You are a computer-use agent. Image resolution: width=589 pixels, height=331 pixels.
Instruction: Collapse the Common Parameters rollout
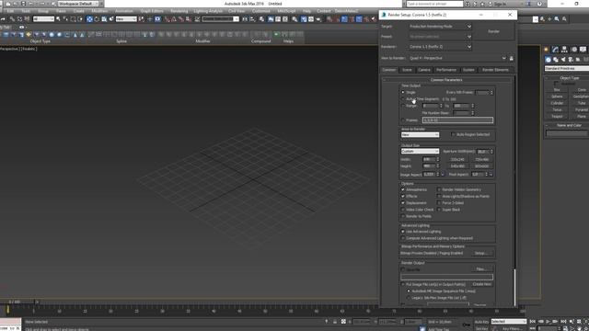(x=446, y=80)
